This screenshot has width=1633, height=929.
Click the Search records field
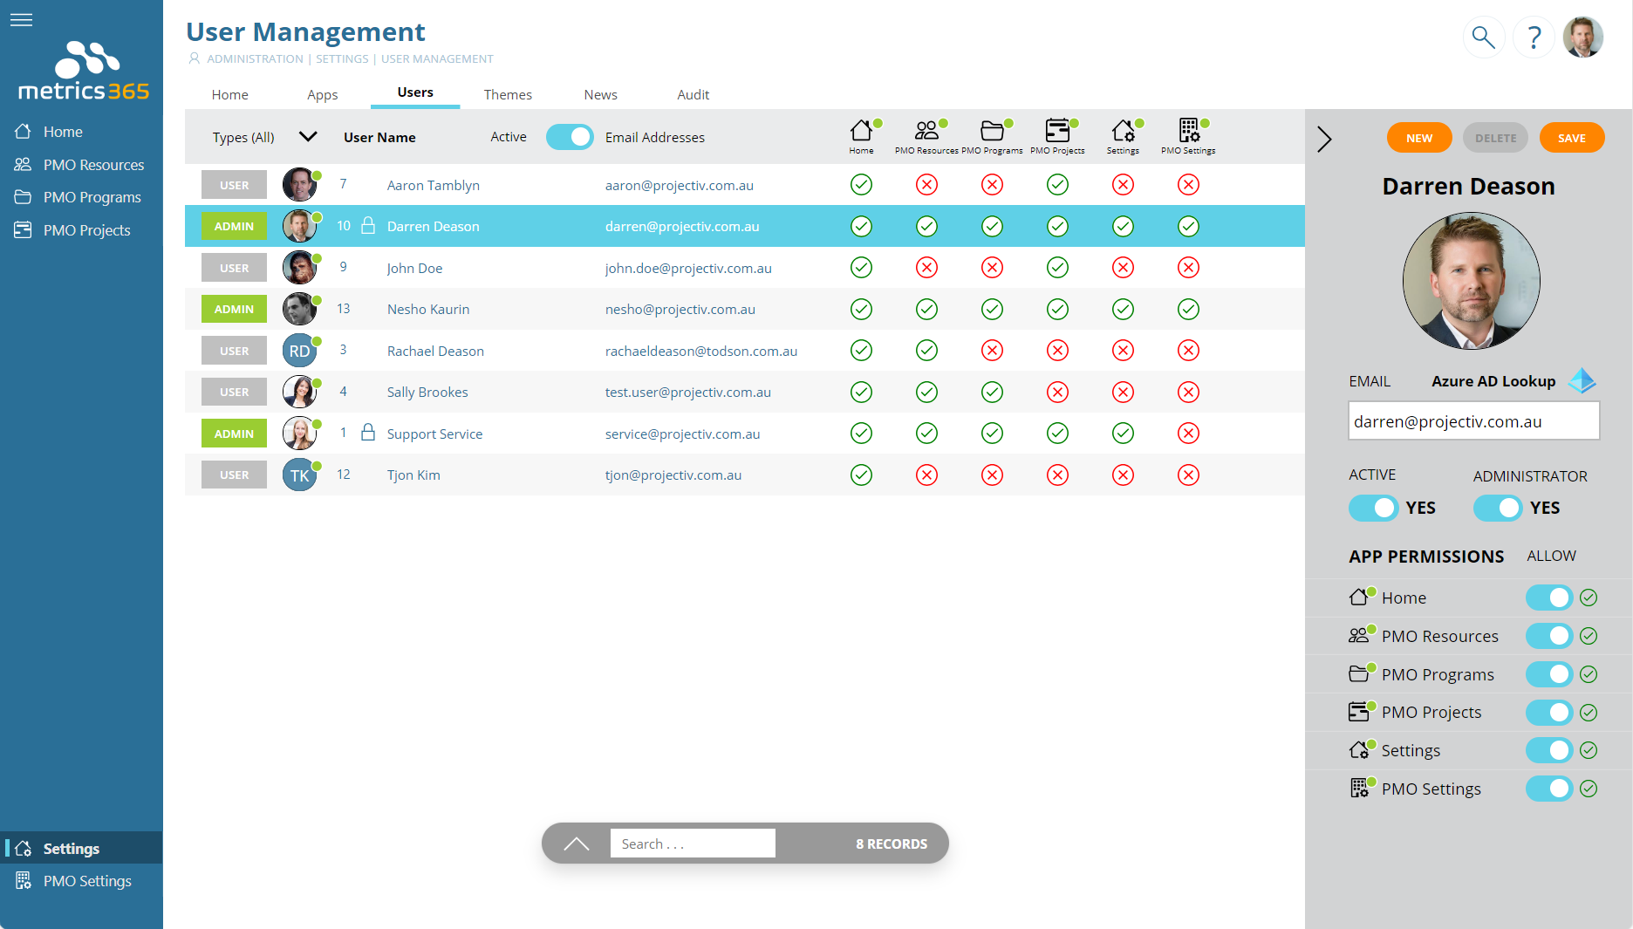[693, 844]
